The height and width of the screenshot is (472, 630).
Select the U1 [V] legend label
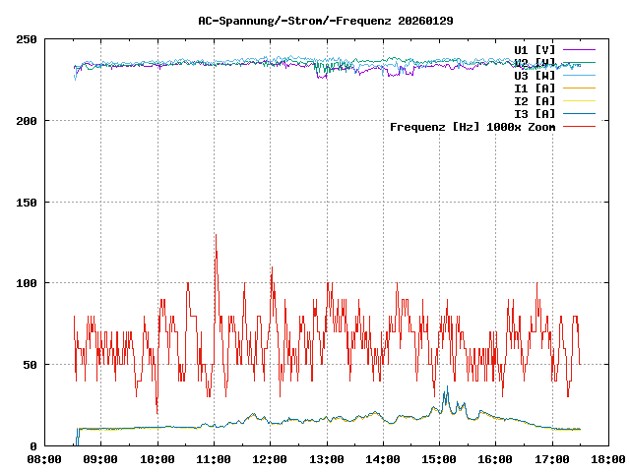click(535, 49)
